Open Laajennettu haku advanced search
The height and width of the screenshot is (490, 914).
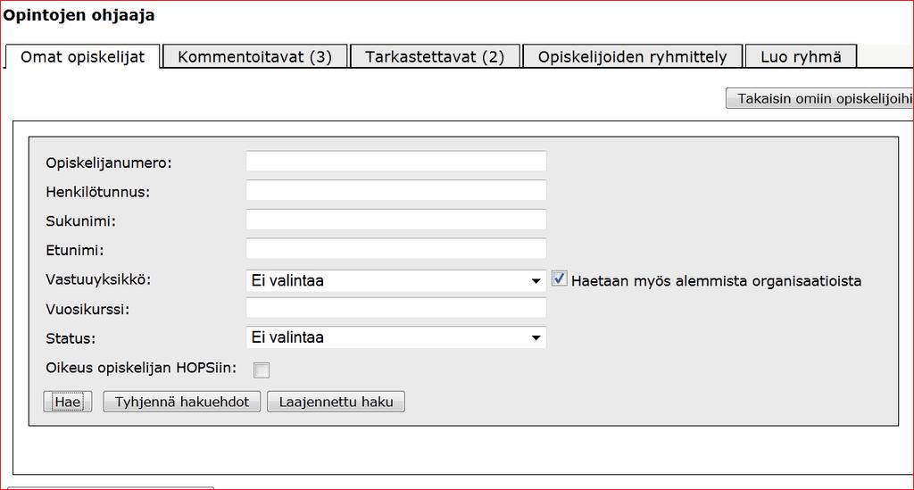click(x=336, y=402)
